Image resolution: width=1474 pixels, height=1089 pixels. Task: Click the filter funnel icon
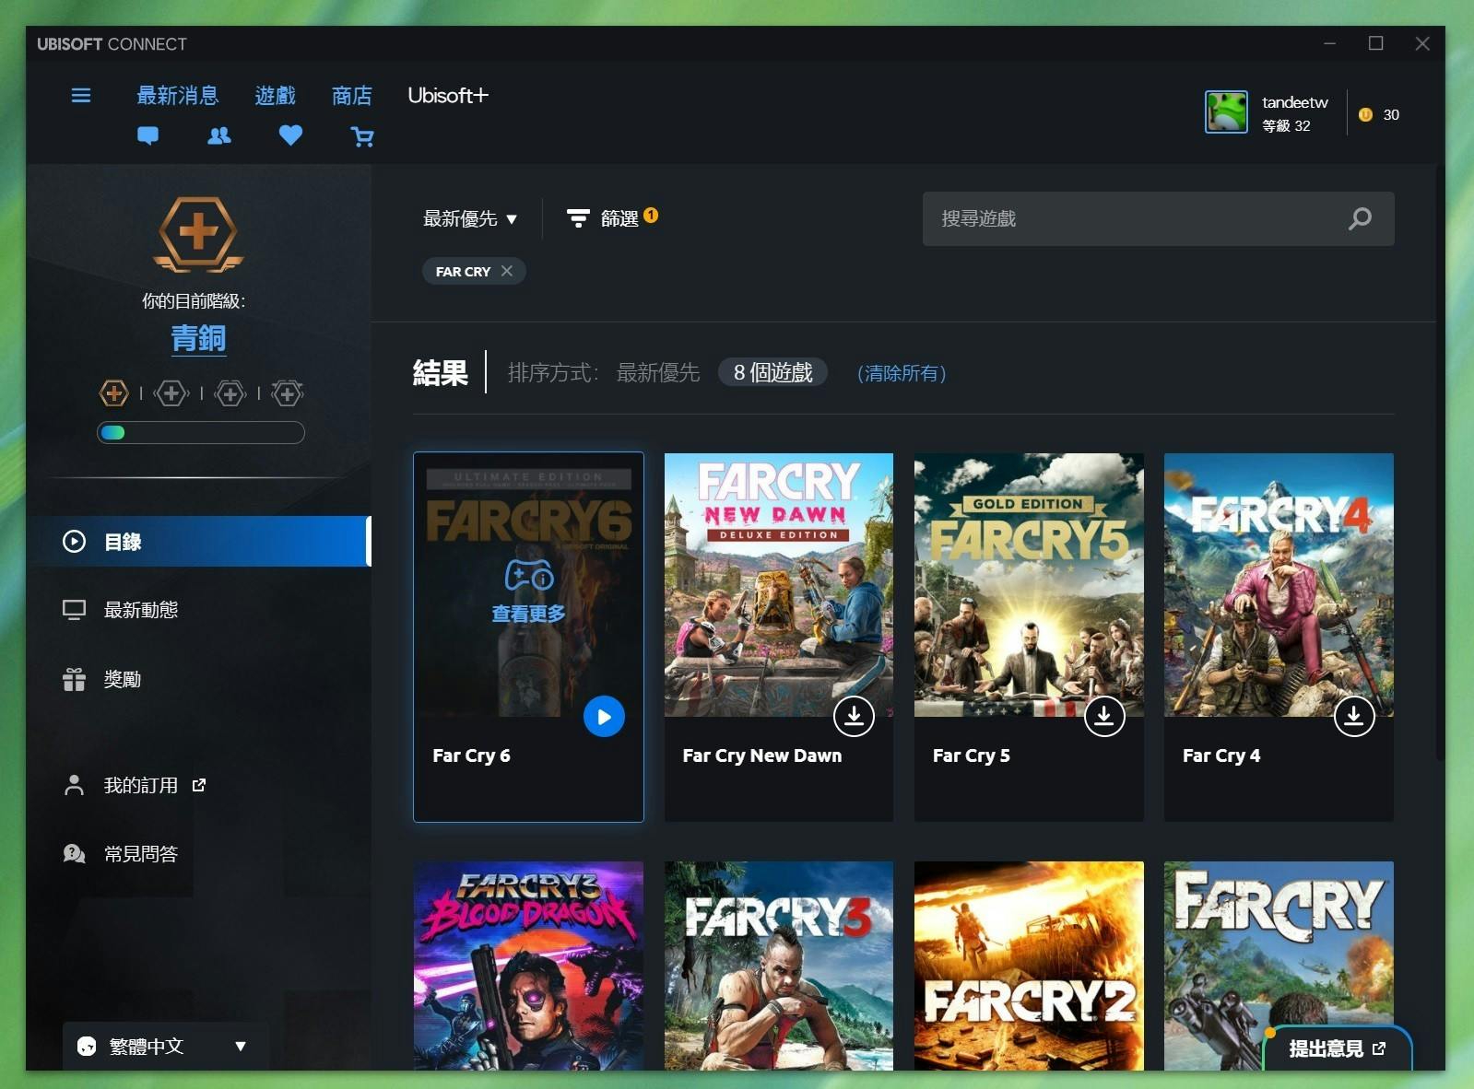click(578, 218)
